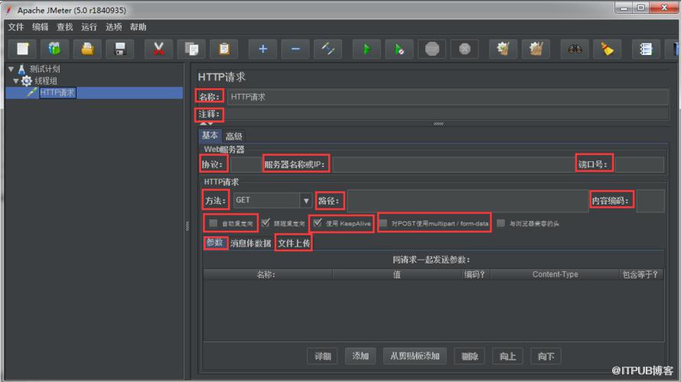The height and width of the screenshot is (382, 681).
Task: Open the 运行 menu
Action: (x=89, y=27)
